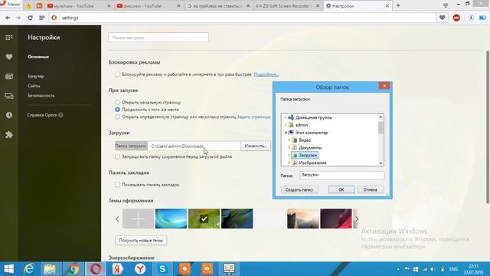Click the heart bookmark icon in address bar
Viewport: 490px width, 276px height.
pos(442,18)
